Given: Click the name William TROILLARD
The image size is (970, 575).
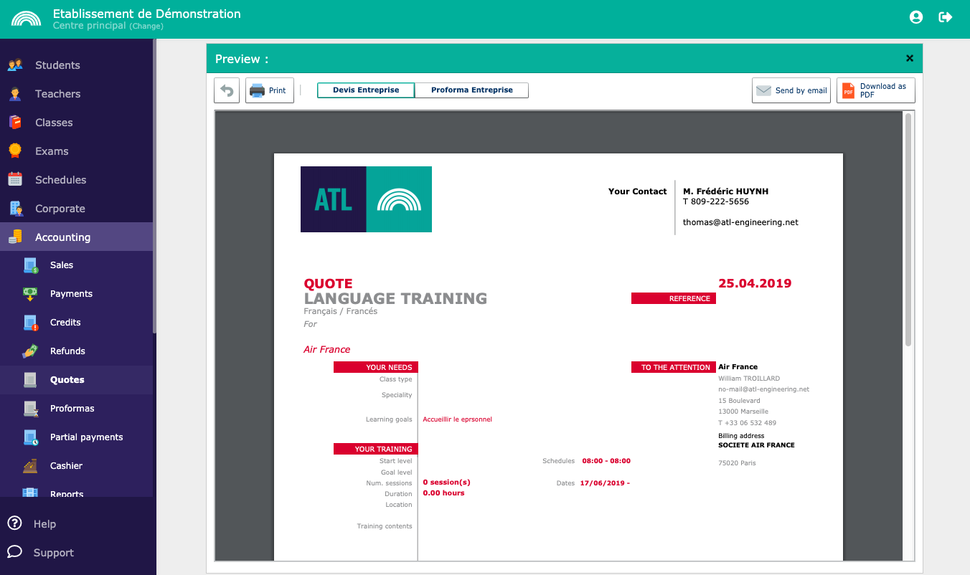Looking at the screenshot, I should 749,379.
